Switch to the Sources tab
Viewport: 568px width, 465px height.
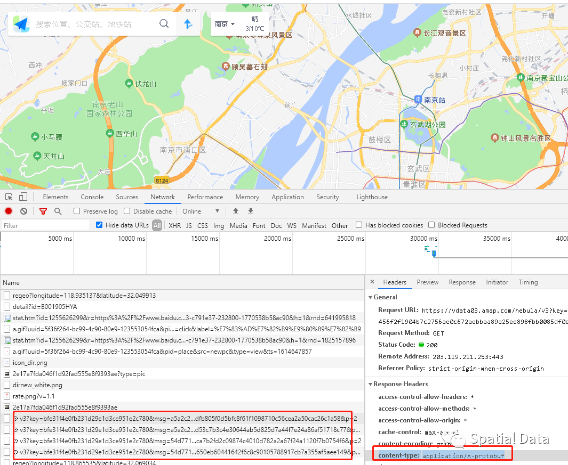tap(127, 197)
